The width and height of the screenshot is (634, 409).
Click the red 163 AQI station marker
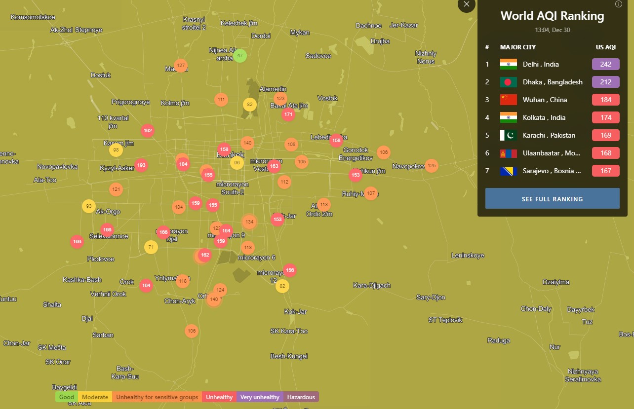coord(274,166)
